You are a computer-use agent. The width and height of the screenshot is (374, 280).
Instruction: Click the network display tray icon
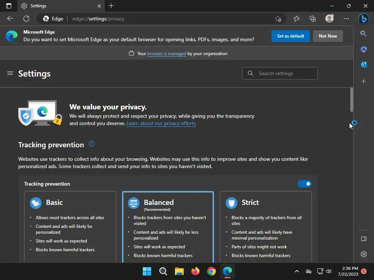point(320,271)
